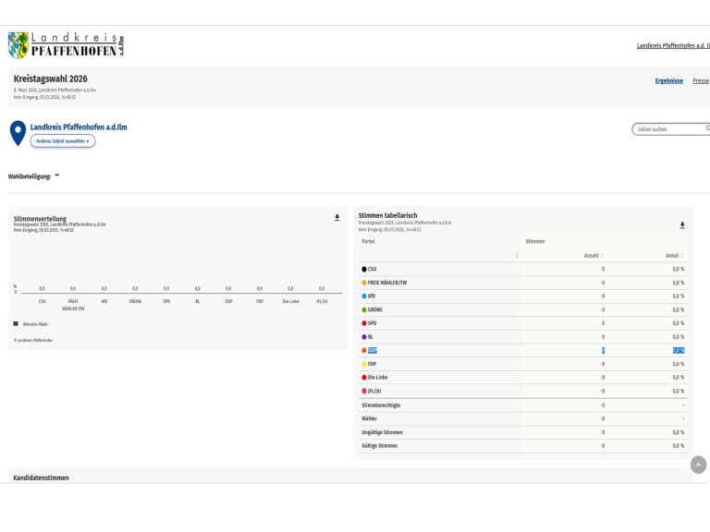Download the Stimmenverteilung chart
Image resolution: width=710 pixels, height=532 pixels.
(x=337, y=218)
